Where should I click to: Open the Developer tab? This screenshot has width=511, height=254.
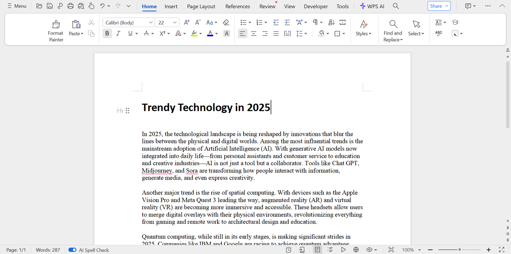316,6
